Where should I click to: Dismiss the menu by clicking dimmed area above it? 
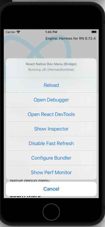[51, 49]
